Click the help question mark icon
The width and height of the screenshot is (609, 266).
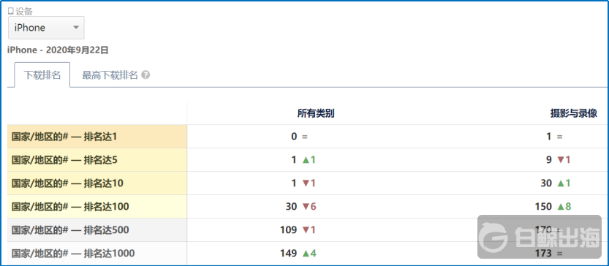point(145,75)
